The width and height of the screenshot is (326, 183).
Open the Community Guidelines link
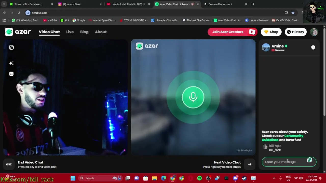click(x=283, y=138)
